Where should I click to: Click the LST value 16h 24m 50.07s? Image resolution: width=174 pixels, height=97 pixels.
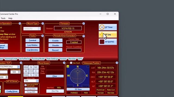tap(106, 68)
